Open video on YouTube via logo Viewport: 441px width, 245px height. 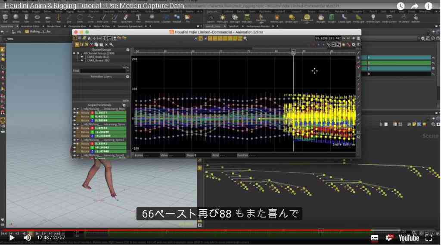click(x=409, y=238)
